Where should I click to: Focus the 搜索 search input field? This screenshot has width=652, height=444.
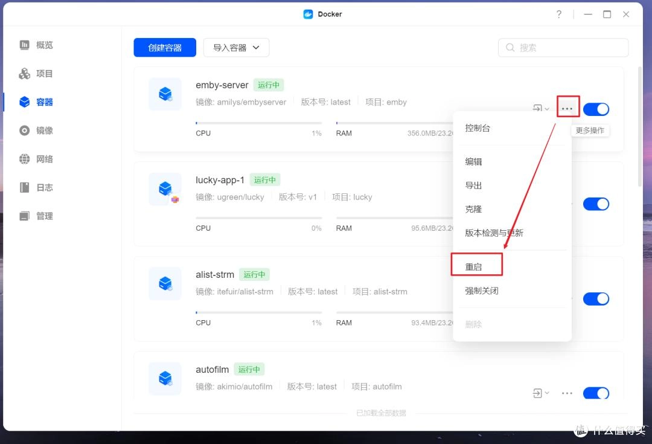[x=563, y=48]
